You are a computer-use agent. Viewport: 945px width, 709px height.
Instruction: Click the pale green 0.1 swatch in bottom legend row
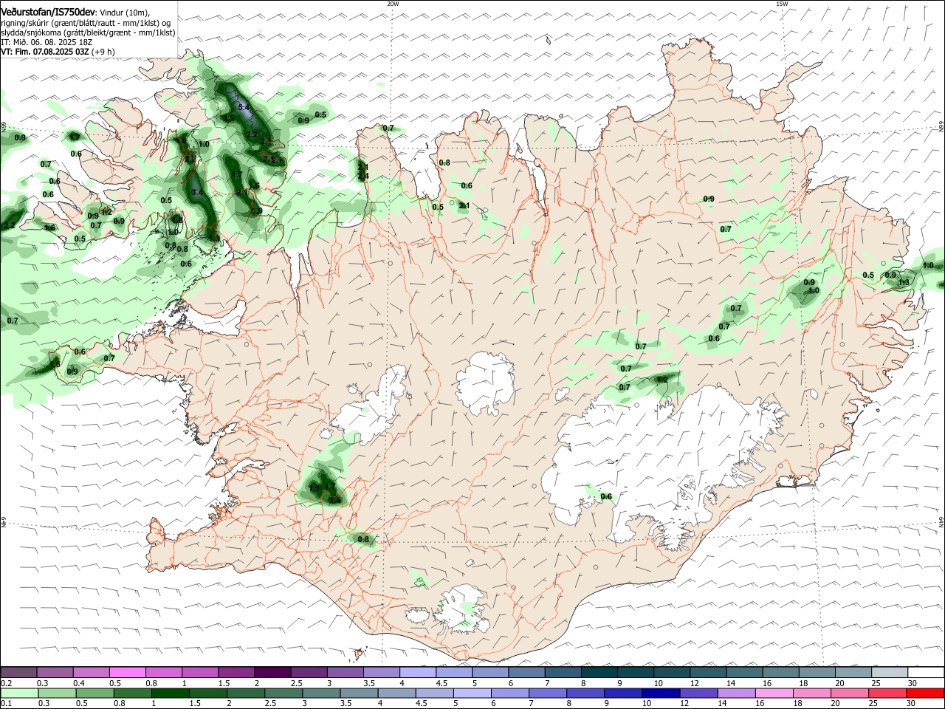pos(18,693)
